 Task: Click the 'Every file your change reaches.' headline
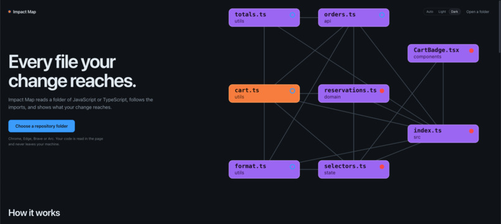pos(72,71)
